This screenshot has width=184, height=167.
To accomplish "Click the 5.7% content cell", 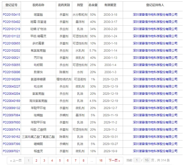I will pyautogui.click(x=93, y=51).
